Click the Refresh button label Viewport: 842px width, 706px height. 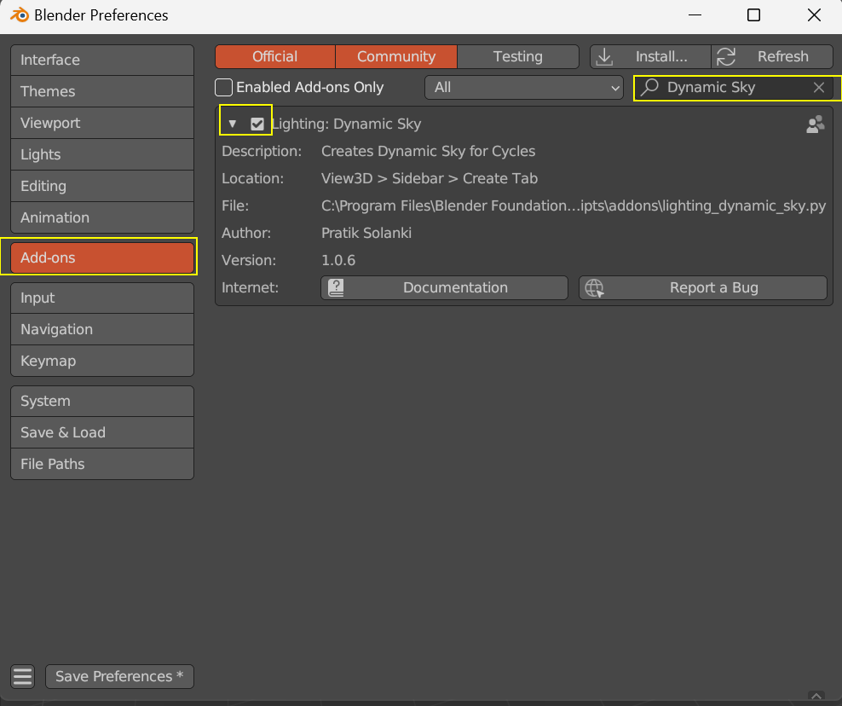[x=783, y=56]
